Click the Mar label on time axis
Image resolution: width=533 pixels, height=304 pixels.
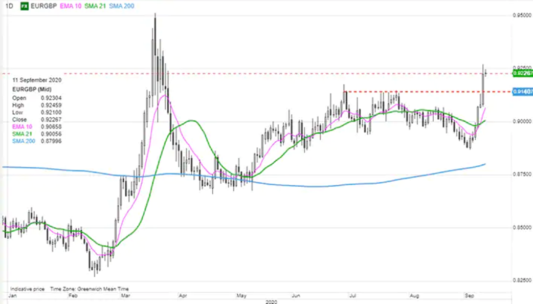tap(124, 295)
